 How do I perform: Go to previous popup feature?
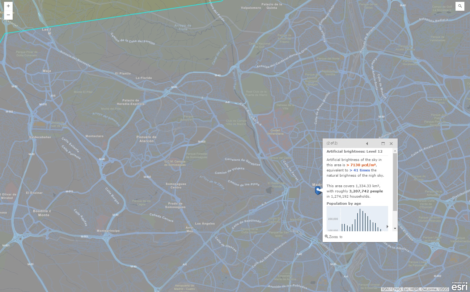coord(367,143)
